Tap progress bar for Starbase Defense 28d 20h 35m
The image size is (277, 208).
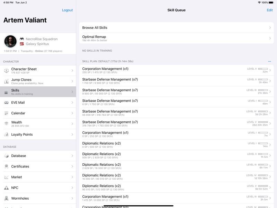[x=263, y=122]
